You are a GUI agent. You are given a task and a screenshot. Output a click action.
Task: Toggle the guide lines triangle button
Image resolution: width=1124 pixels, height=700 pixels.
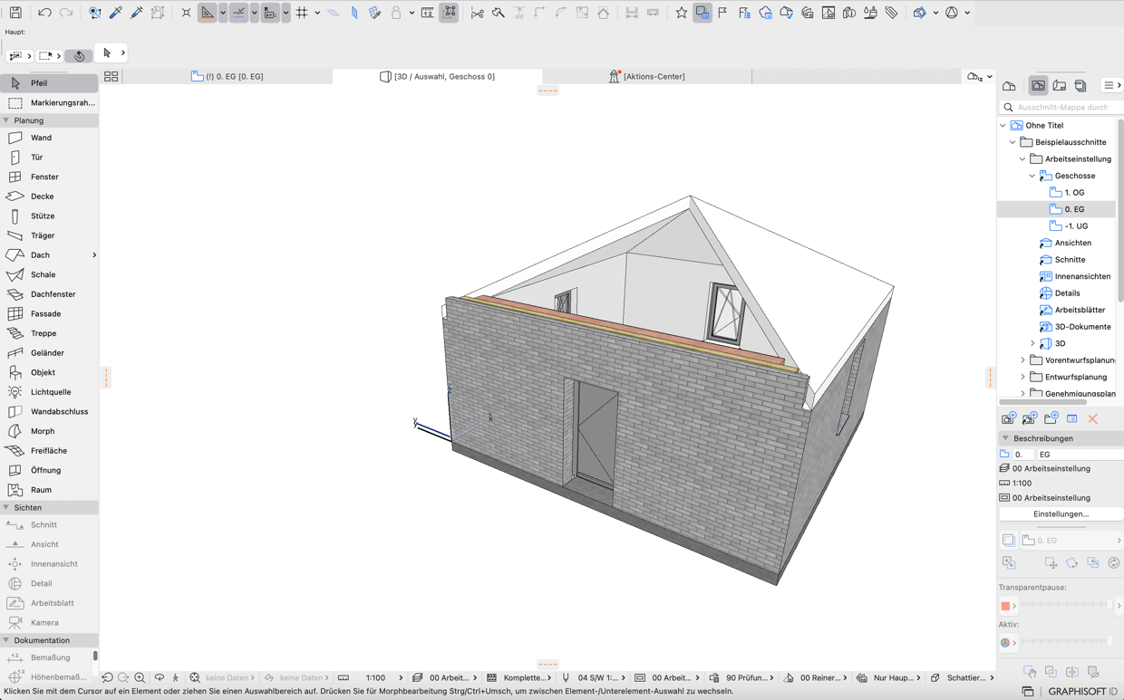[x=208, y=13]
